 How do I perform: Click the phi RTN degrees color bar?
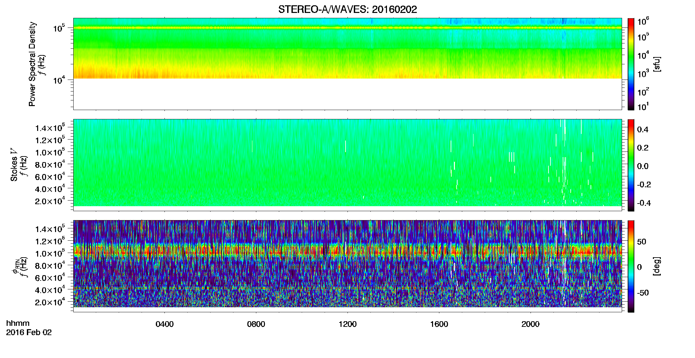tap(631, 266)
